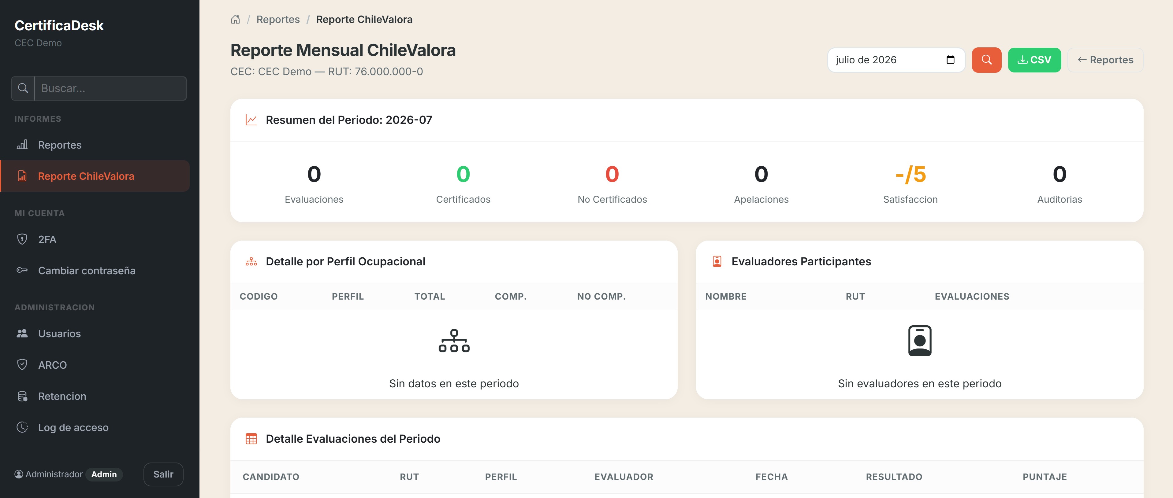Click the green Certificados count
Image resolution: width=1173 pixels, height=498 pixels.
pos(463,174)
